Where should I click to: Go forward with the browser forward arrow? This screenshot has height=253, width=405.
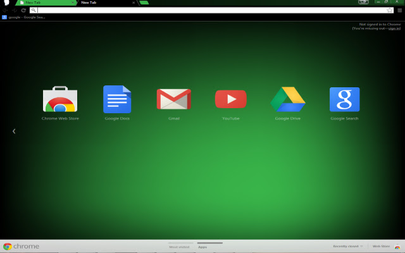(x=14, y=10)
